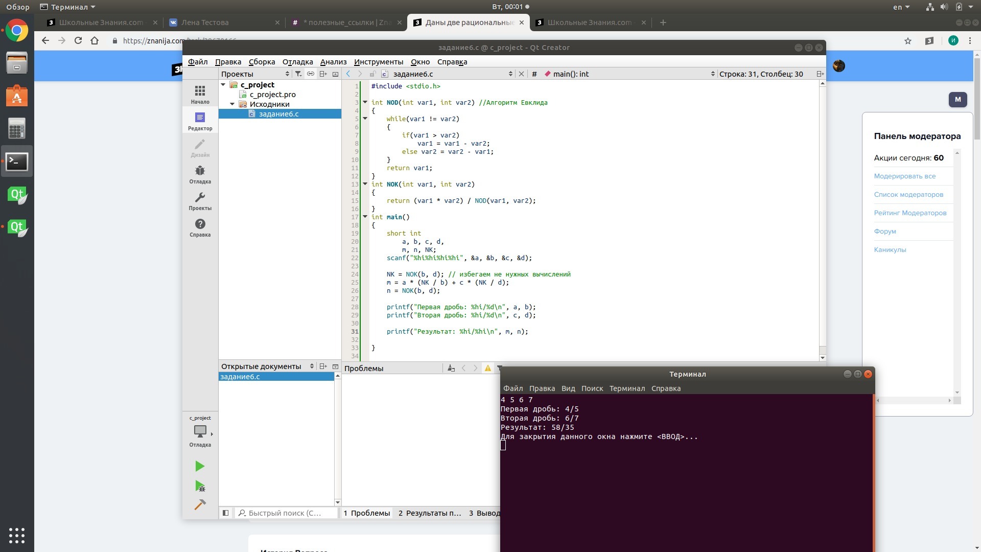Image resolution: width=981 pixels, height=552 pixels.
Task: Toggle sync-with-editor link icon in Projects panel
Action: coord(310,74)
